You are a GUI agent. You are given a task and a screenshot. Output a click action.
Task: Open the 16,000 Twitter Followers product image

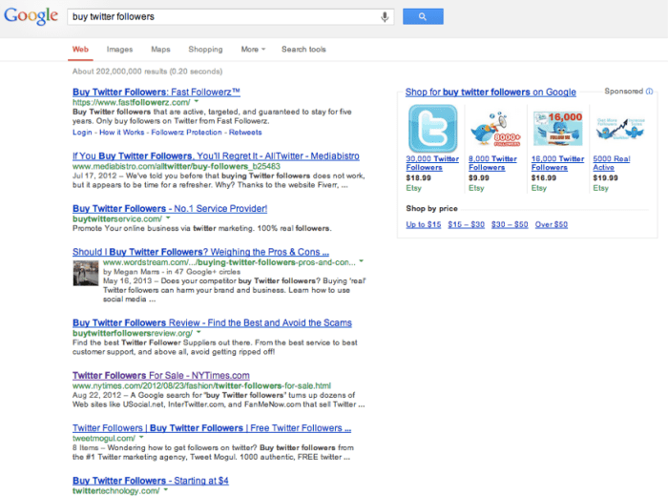557,129
